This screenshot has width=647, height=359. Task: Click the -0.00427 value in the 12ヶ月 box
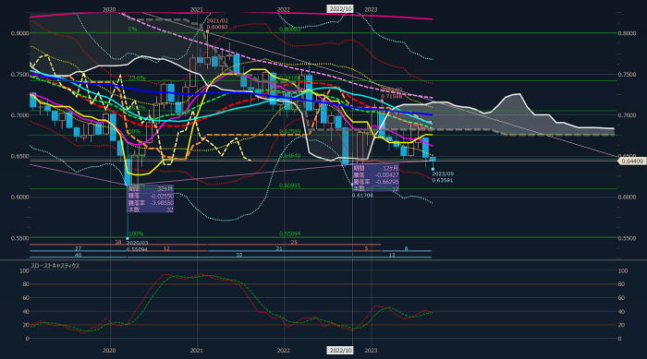click(x=387, y=175)
